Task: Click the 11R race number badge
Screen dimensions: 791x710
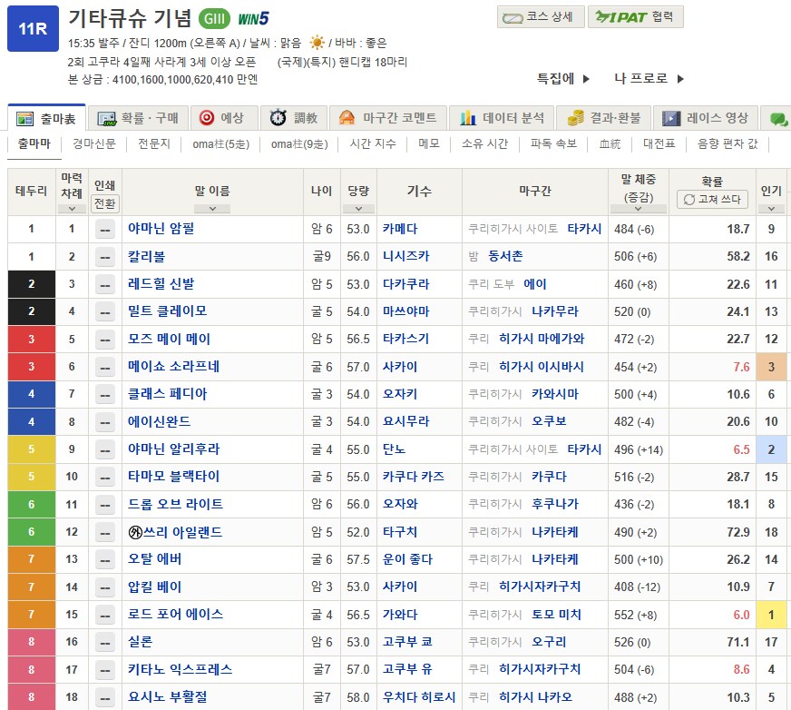Action: [33, 29]
